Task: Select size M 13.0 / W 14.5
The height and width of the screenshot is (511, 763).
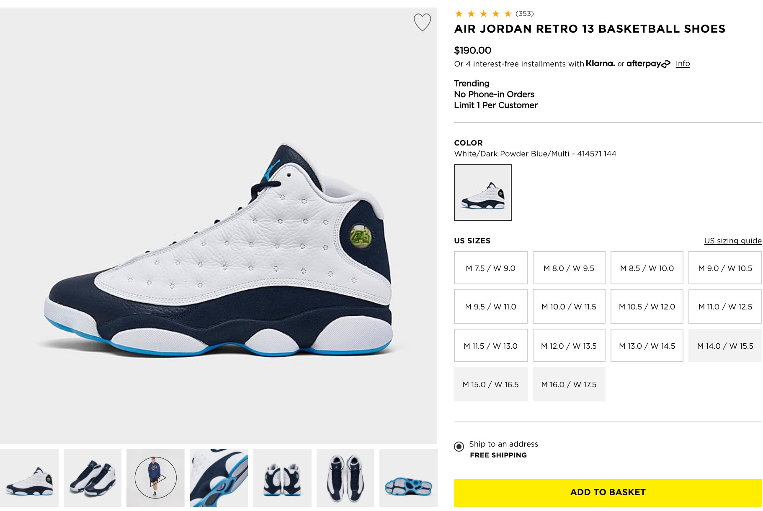Action: point(647,346)
